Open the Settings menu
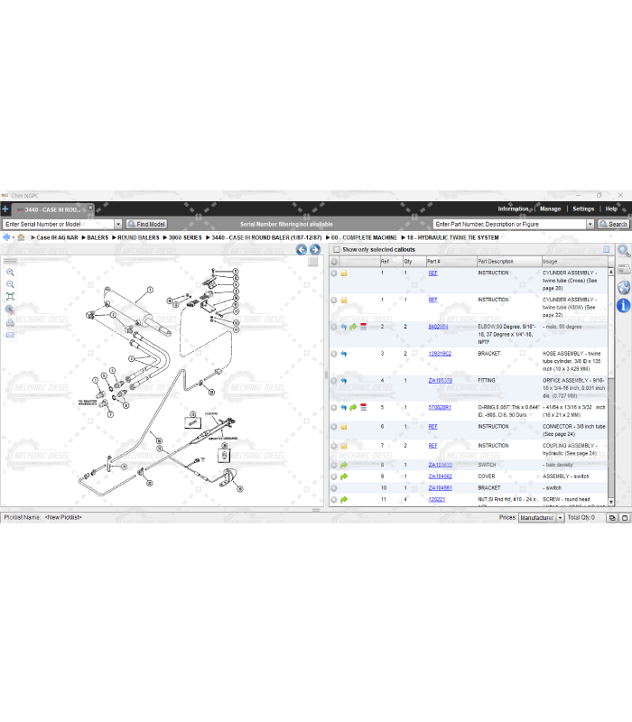The width and height of the screenshot is (632, 722). point(583,208)
